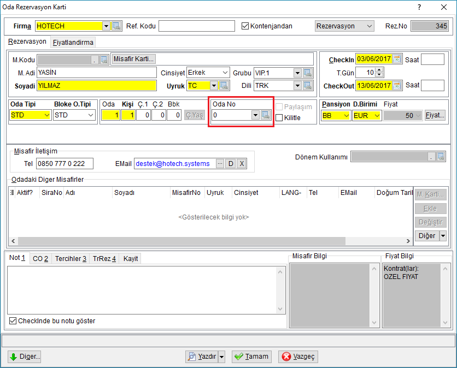Click the guest grid scroll right arrow

(x=408, y=241)
